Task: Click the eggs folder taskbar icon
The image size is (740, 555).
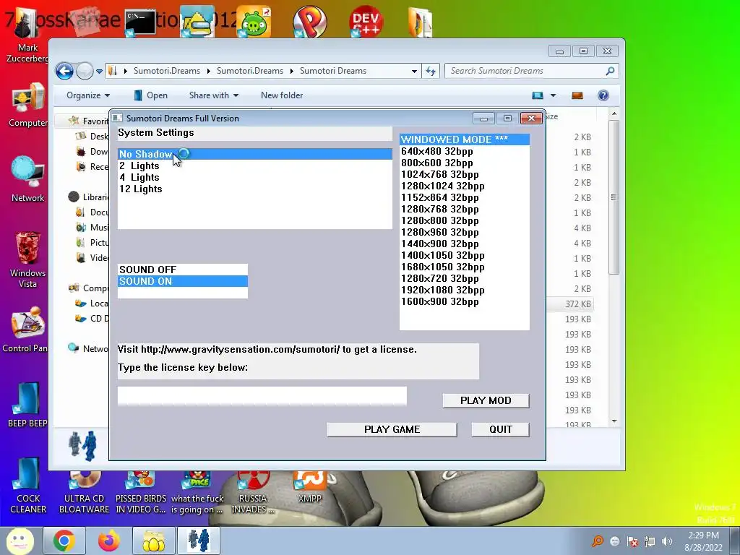Action: click(x=153, y=541)
